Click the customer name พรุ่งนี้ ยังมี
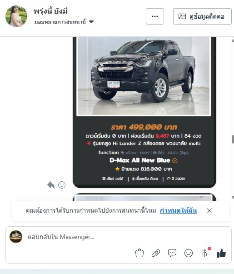Viewport: 234px width, 274px height. pos(50,11)
